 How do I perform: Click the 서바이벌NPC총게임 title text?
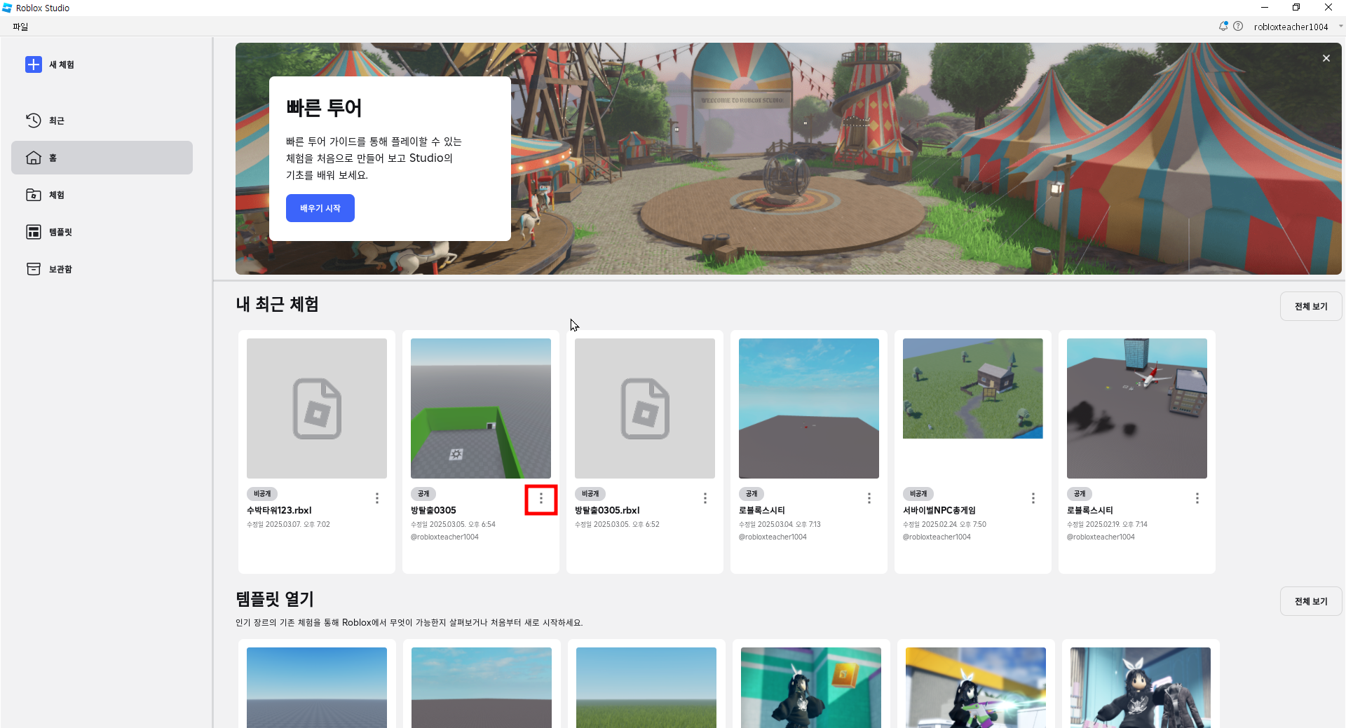(939, 510)
